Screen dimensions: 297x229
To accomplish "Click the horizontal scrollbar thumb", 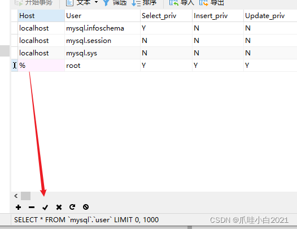I will click(x=25, y=196).
